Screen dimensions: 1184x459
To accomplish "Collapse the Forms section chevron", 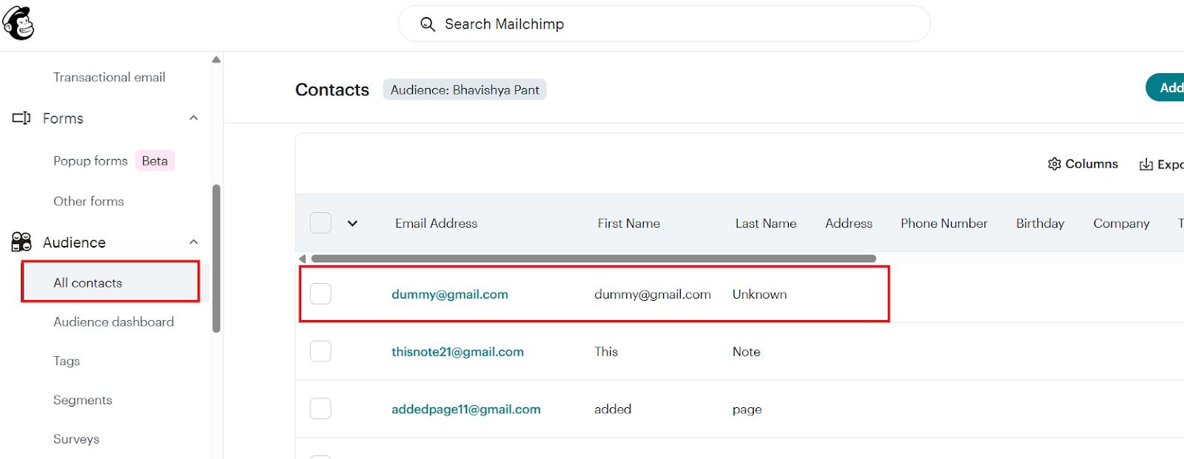I will [x=194, y=118].
